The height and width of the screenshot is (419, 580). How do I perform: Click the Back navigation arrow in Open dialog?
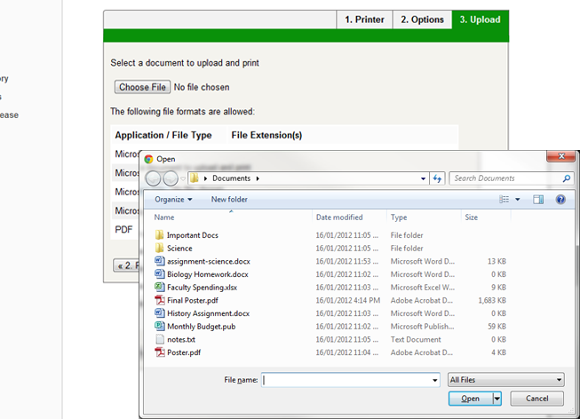tap(153, 178)
